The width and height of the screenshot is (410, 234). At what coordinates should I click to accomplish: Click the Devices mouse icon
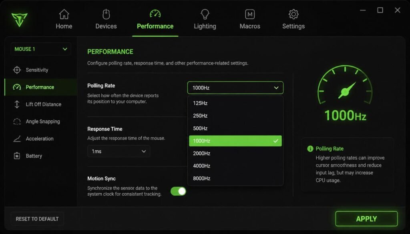pos(106,14)
